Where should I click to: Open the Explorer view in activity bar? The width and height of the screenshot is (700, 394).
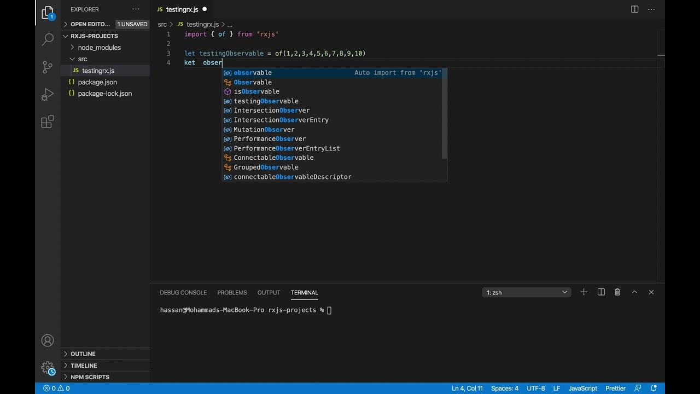[x=48, y=13]
